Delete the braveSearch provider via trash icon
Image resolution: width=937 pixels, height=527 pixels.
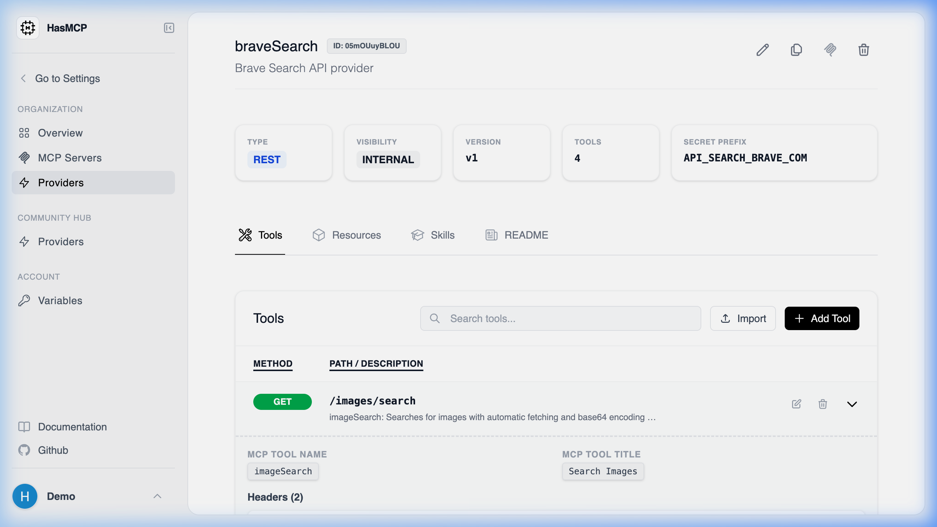coord(863,50)
